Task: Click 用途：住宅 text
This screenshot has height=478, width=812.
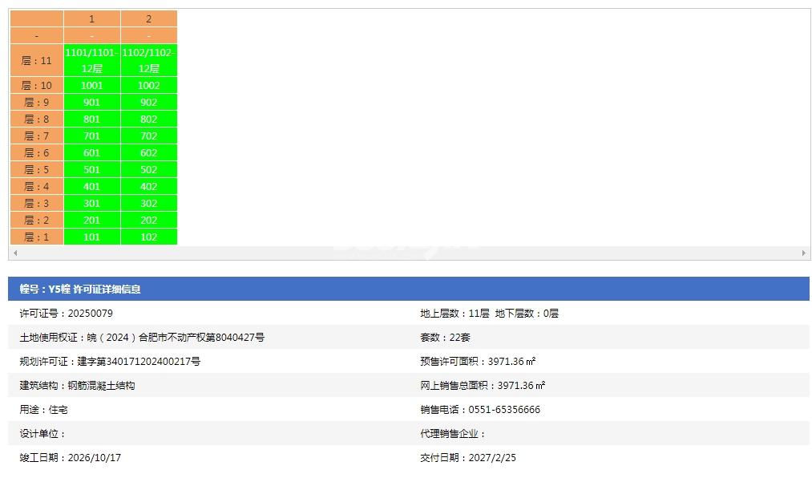Action: [x=43, y=410]
